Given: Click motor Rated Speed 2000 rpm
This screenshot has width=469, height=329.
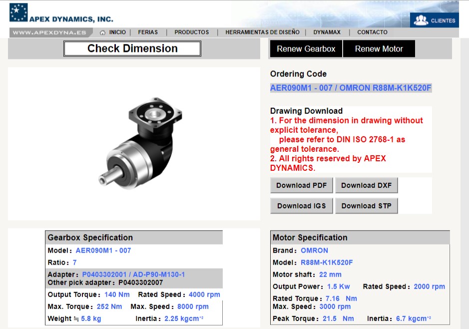Looking at the screenshot, I should tap(429, 287).
